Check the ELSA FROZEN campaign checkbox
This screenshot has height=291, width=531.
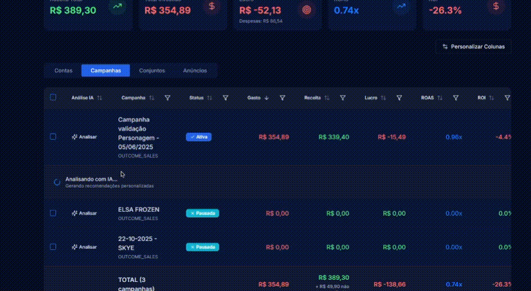[x=53, y=213]
